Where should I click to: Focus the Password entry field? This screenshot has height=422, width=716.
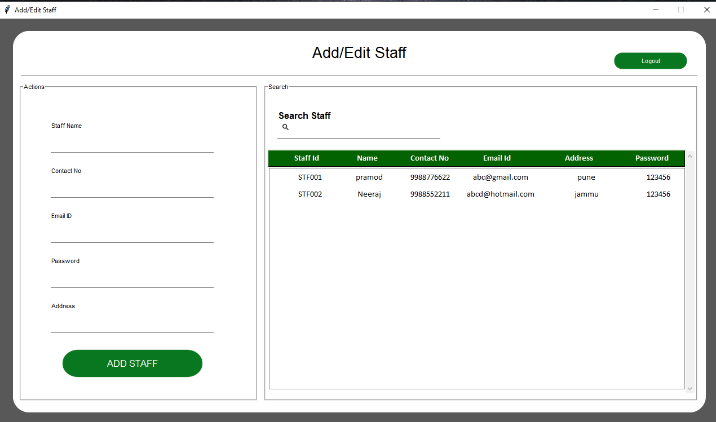132,280
